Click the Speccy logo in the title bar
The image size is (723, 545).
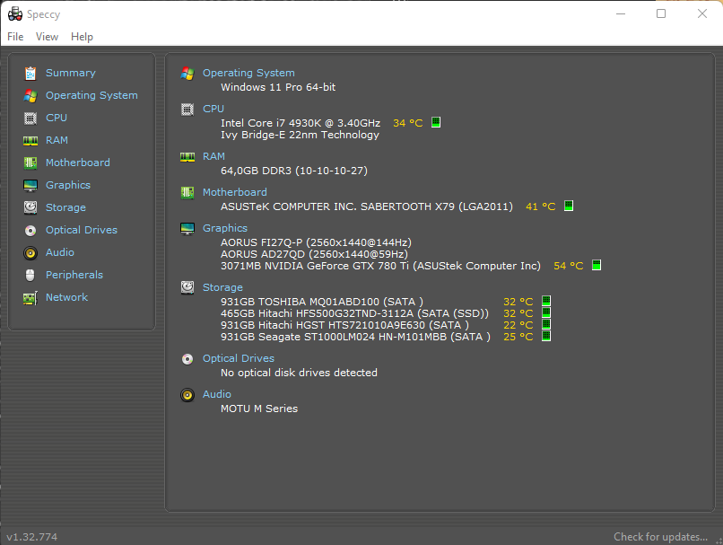pyautogui.click(x=14, y=13)
